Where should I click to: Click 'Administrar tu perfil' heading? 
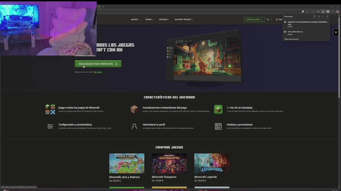pyautogui.click(x=154, y=124)
